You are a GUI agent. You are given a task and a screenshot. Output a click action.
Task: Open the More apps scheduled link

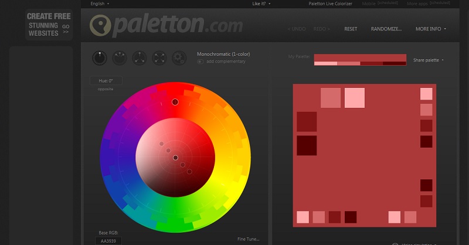(429, 4)
